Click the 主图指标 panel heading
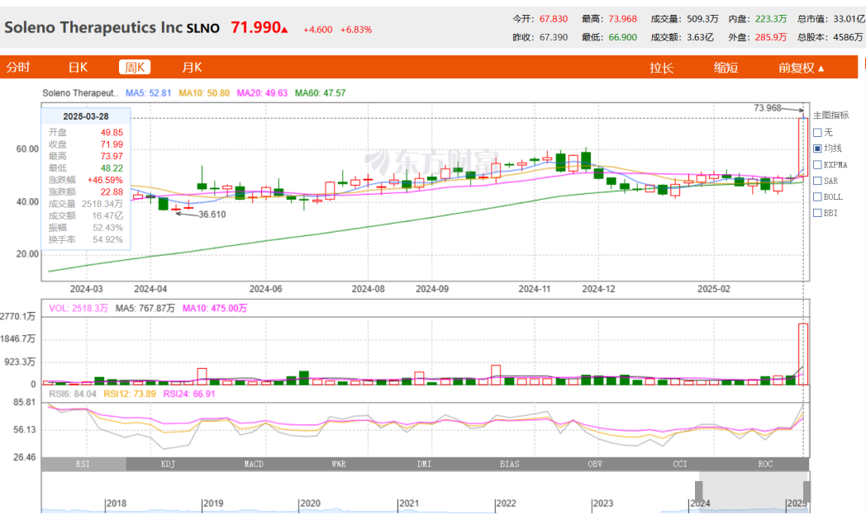The width and height of the screenshot is (866, 515). (830, 116)
